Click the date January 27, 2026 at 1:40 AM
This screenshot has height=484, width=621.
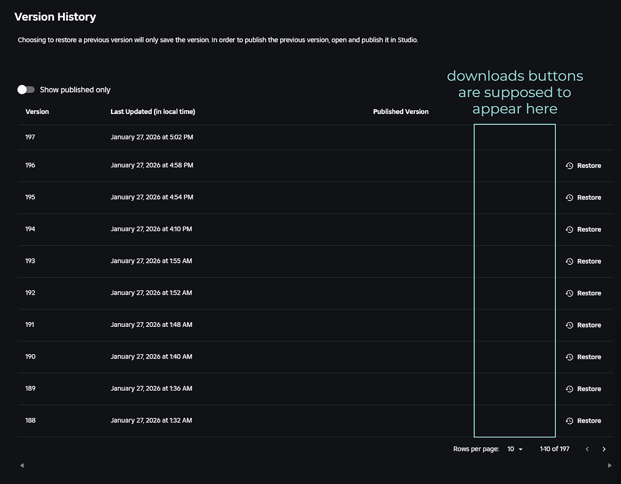pyautogui.click(x=151, y=357)
